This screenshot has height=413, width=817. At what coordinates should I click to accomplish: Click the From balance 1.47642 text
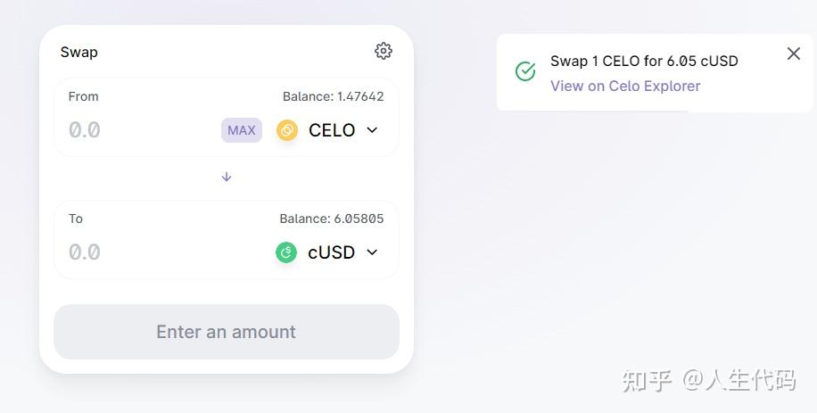tap(333, 96)
